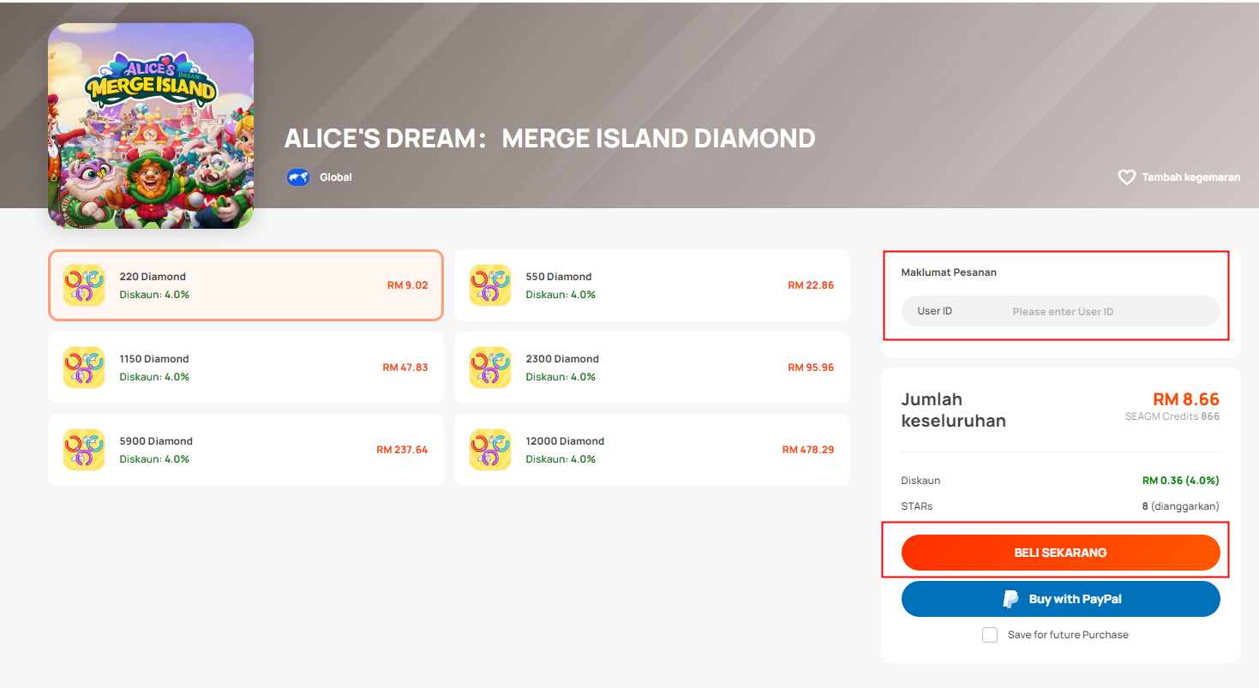
Task: Click the BELI SEKARANG button
Action: 1060,553
